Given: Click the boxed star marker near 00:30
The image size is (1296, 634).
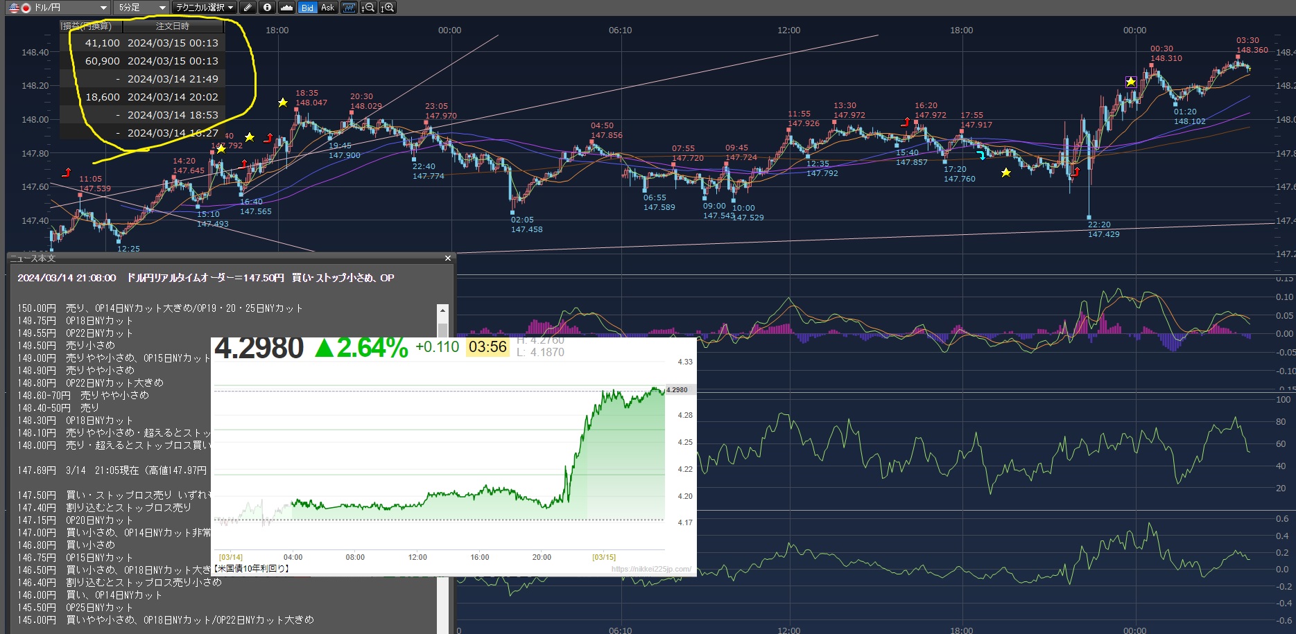Looking at the screenshot, I should pyautogui.click(x=1131, y=82).
